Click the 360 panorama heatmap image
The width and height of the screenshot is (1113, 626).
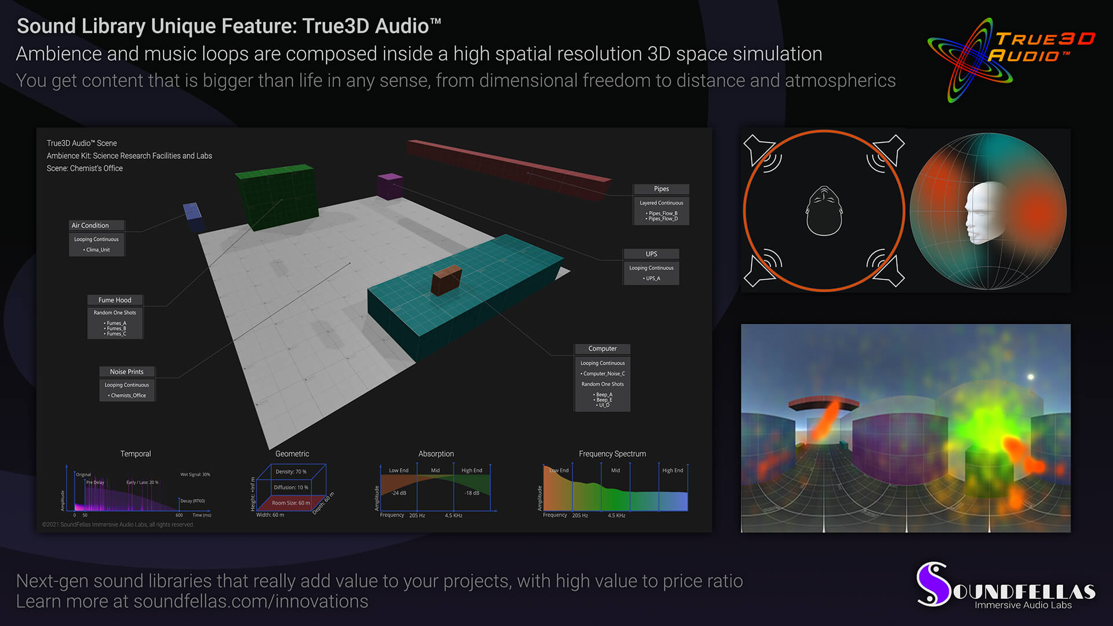pyautogui.click(x=905, y=428)
